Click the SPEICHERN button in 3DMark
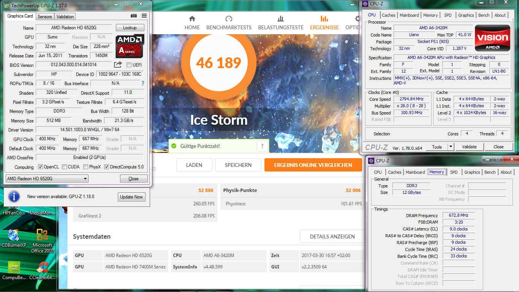This screenshot has width=519, height=292. (x=238, y=165)
